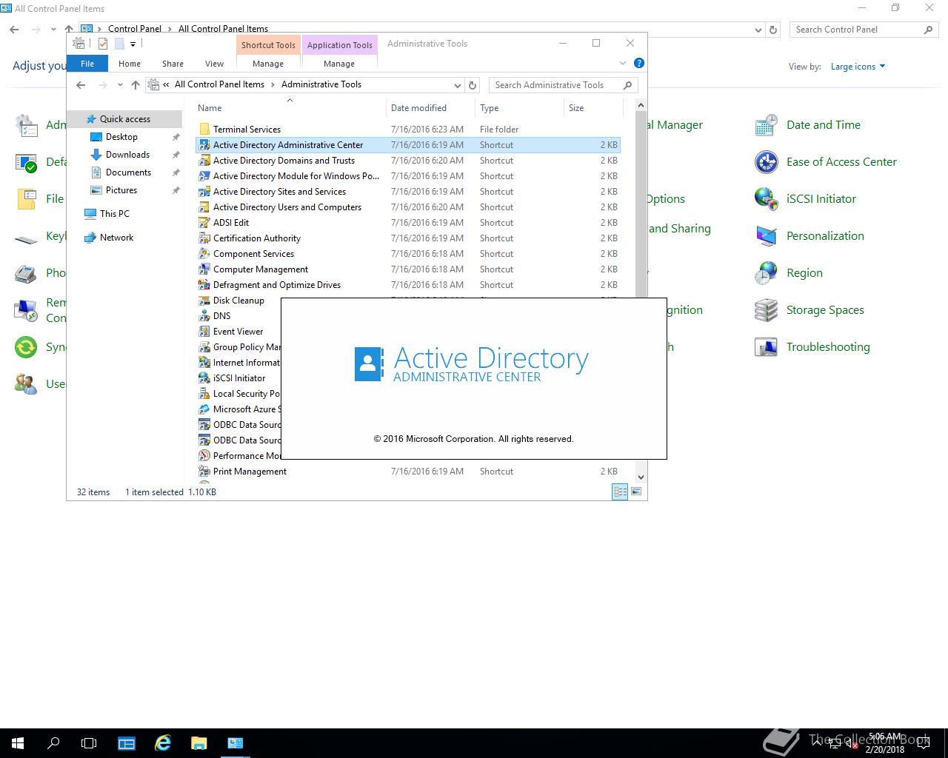948x758 pixels.
Task: Select Disk Cleanup icon
Action: click(x=204, y=301)
